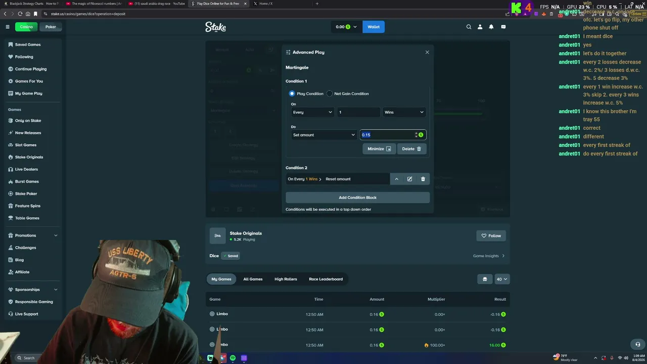This screenshot has width=647, height=364.
Task: Delete Condition 2 using the trash icon
Action: pos(423,179)
